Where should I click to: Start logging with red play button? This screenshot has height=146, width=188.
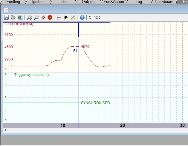(50, 17)
